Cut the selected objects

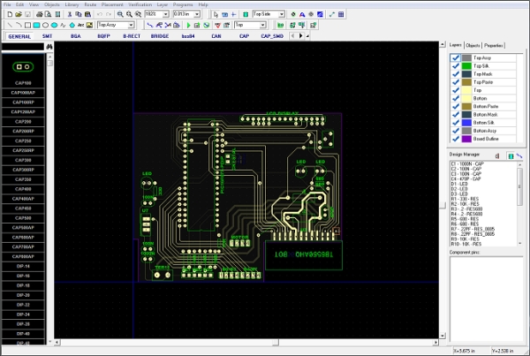click(x=70, y=14)
